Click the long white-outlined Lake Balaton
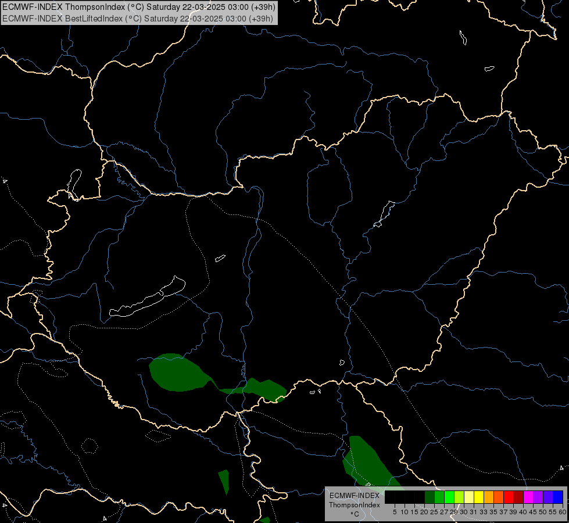This screenshot has width=569, height=523. (x=147, y=297)
